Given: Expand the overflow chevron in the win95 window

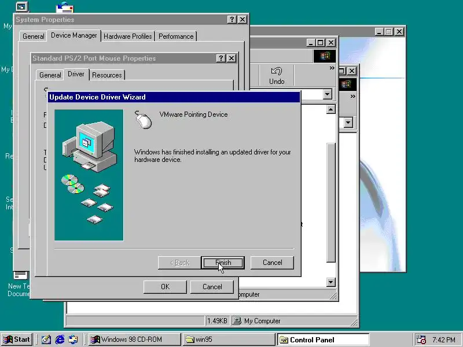Looking at the screenshot, I should click(352, 97).
